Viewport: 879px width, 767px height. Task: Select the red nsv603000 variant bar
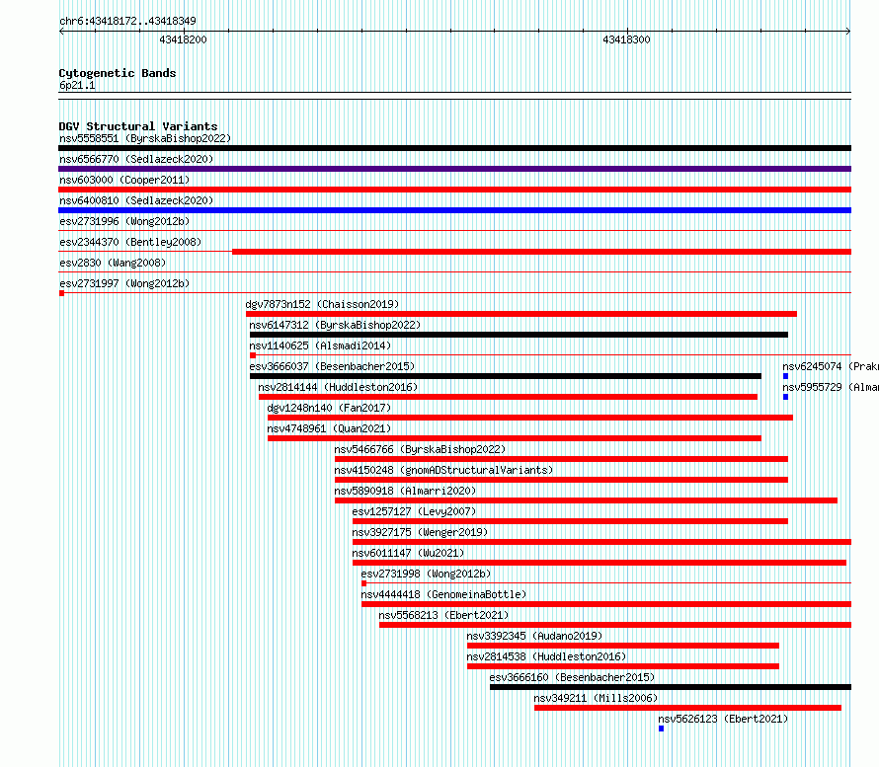pyautogui.click(x=454, y=190)
